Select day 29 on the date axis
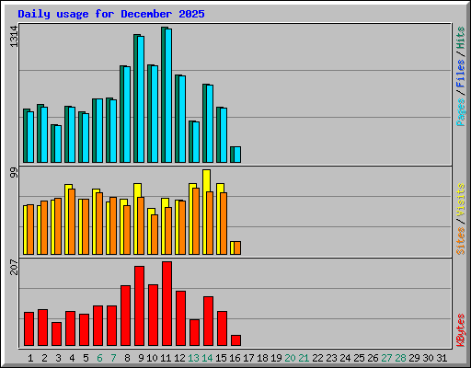This screenshot has width=471, height=368. pyautogui.click(x=414, y=358)
